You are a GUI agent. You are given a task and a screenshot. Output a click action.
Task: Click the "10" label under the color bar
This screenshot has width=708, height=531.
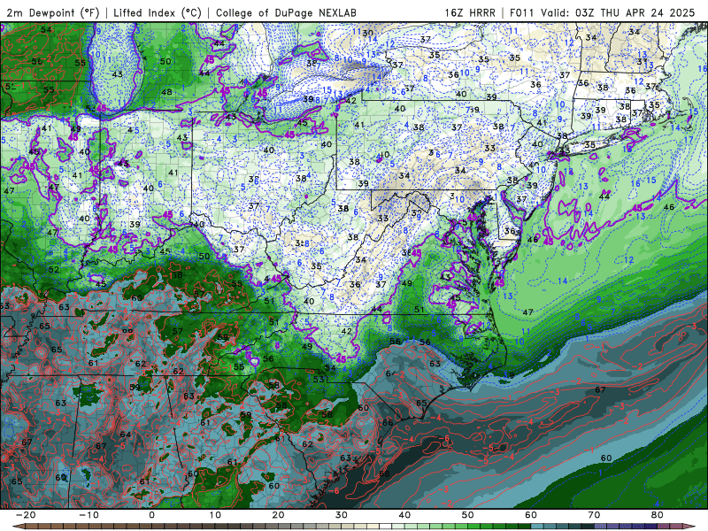pyautogui.click(x=215, y=515)
